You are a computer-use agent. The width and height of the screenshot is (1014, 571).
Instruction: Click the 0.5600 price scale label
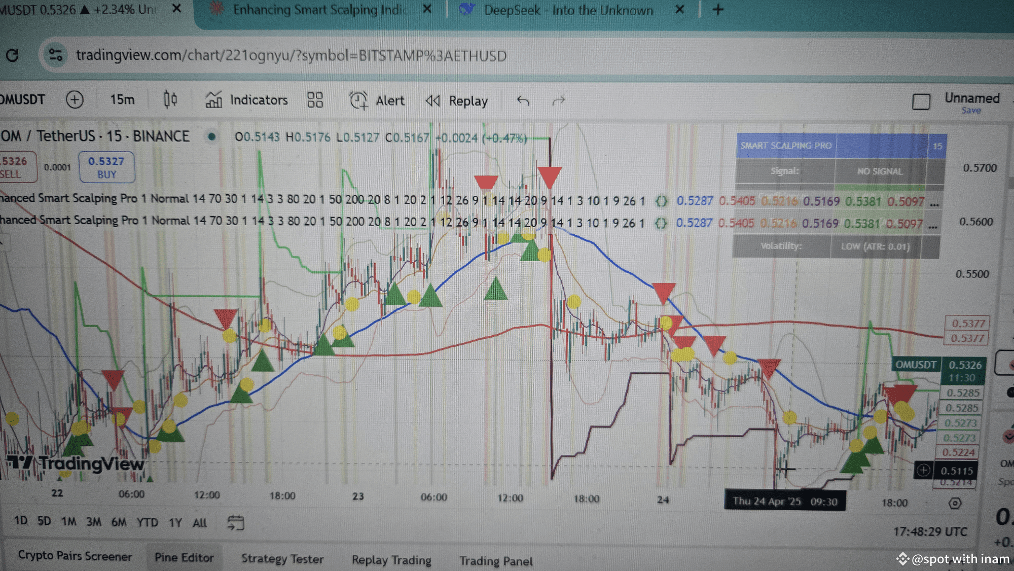(976, 222)
